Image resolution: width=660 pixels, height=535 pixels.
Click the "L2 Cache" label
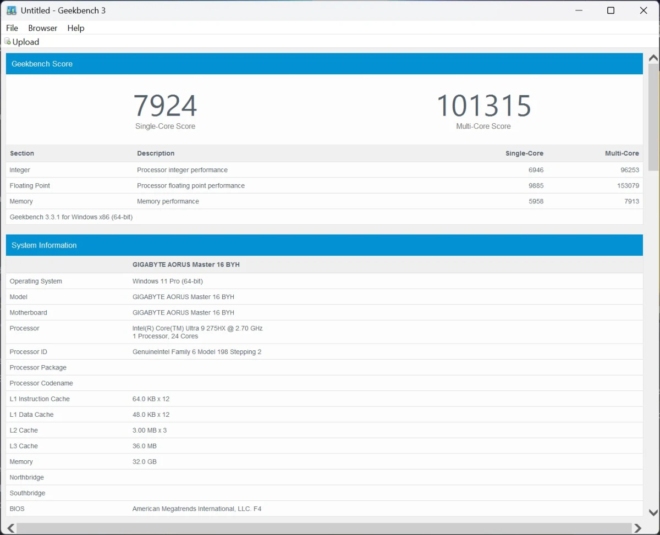[24, 431]
